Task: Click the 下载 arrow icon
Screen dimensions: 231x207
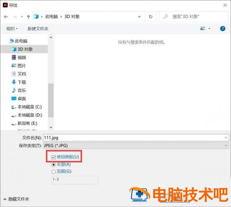Action: click(14, 82)
